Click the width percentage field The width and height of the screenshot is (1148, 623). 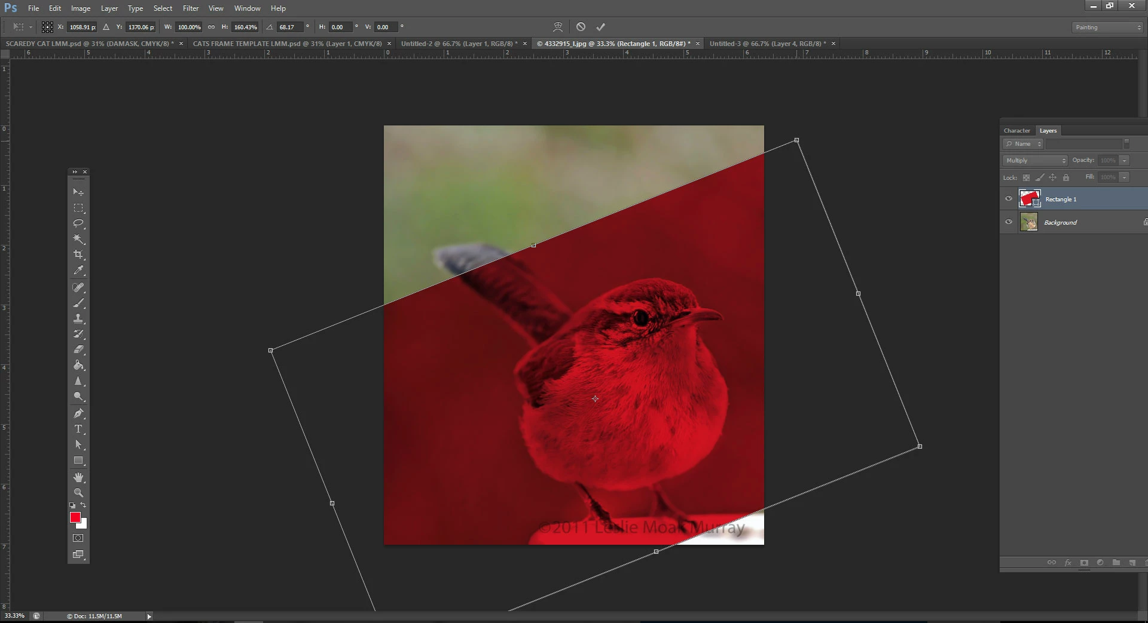[189, 27]
